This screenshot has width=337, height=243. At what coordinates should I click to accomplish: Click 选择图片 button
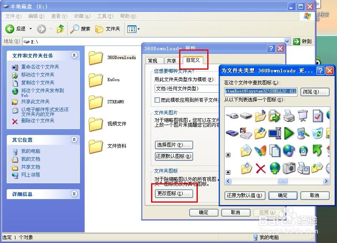(174, 145)
